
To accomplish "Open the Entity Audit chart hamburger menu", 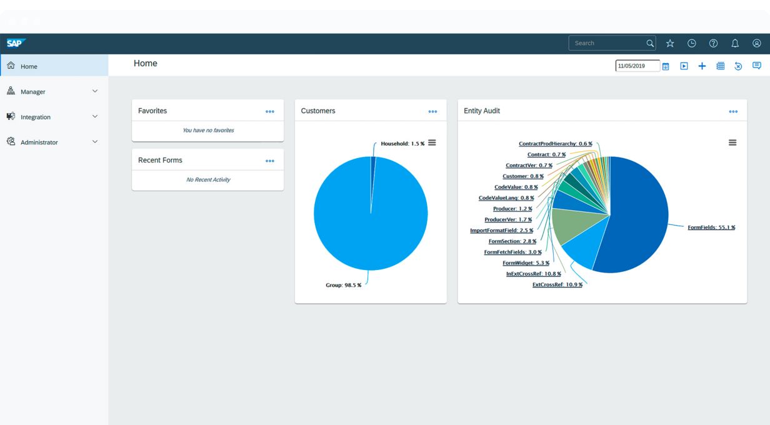I will pos(732,142).
